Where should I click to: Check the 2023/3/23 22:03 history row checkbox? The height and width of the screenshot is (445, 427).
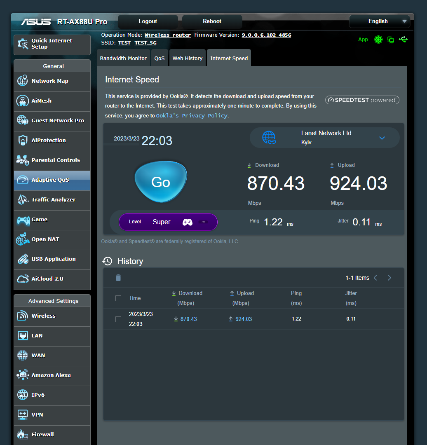118,319
